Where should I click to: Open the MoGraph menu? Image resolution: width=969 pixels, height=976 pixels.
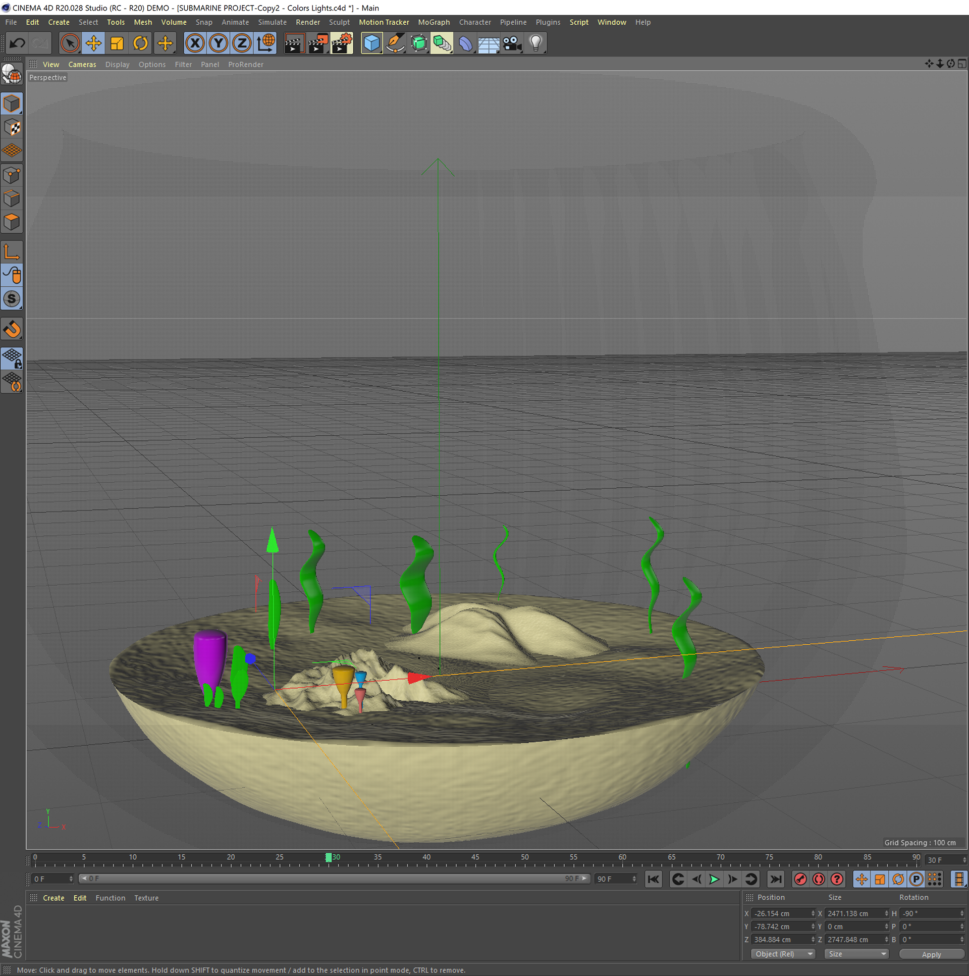click(433, 22)
